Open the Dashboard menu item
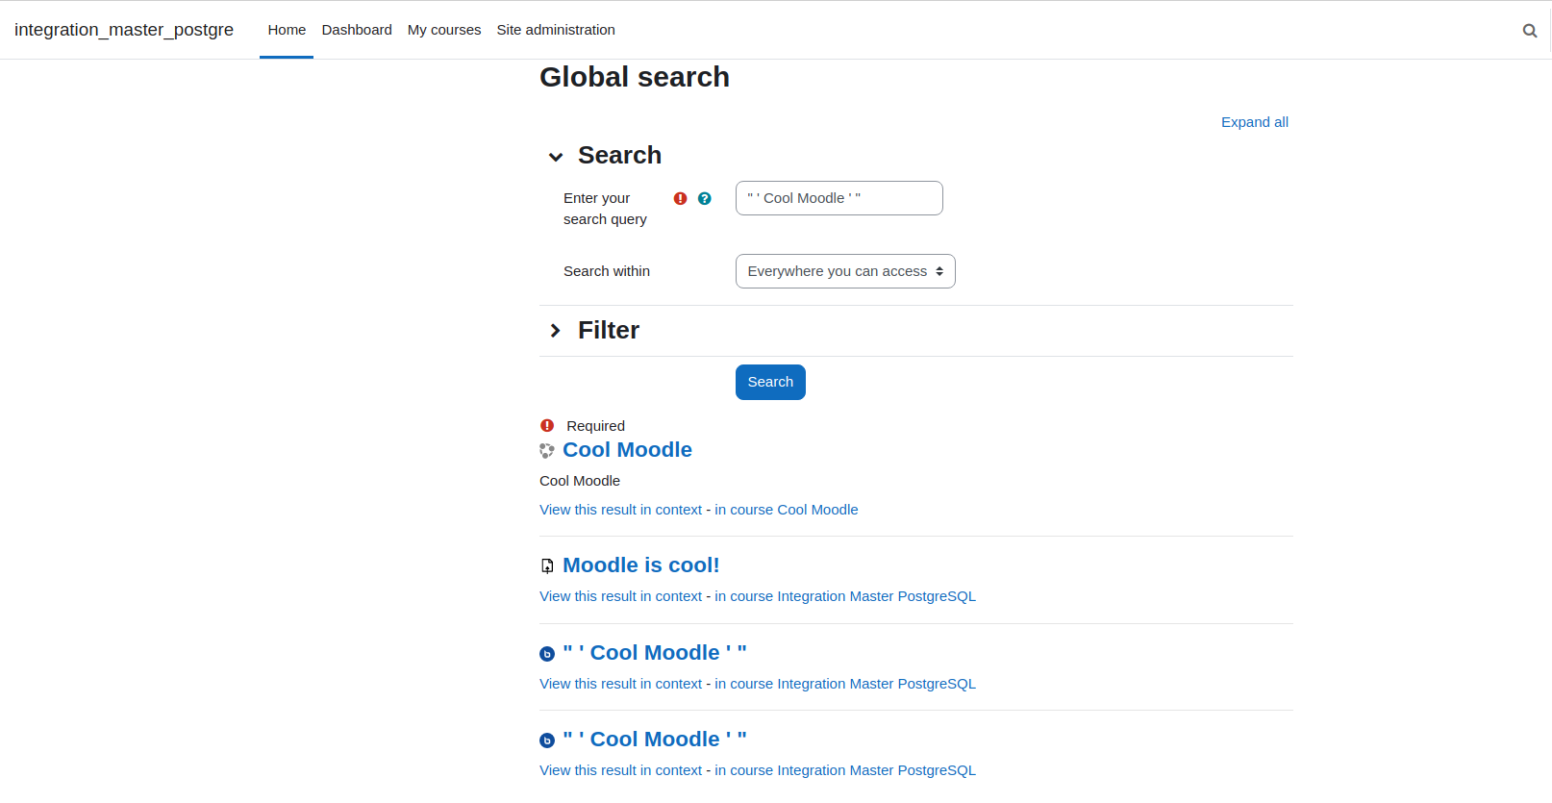1552x803 pixels. click(x=357, y=30)
